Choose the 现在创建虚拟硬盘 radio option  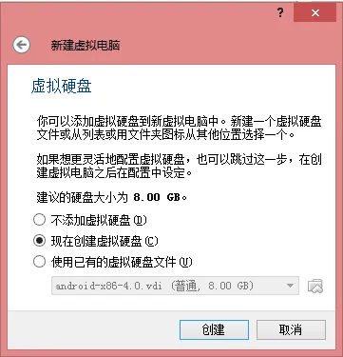40,241
